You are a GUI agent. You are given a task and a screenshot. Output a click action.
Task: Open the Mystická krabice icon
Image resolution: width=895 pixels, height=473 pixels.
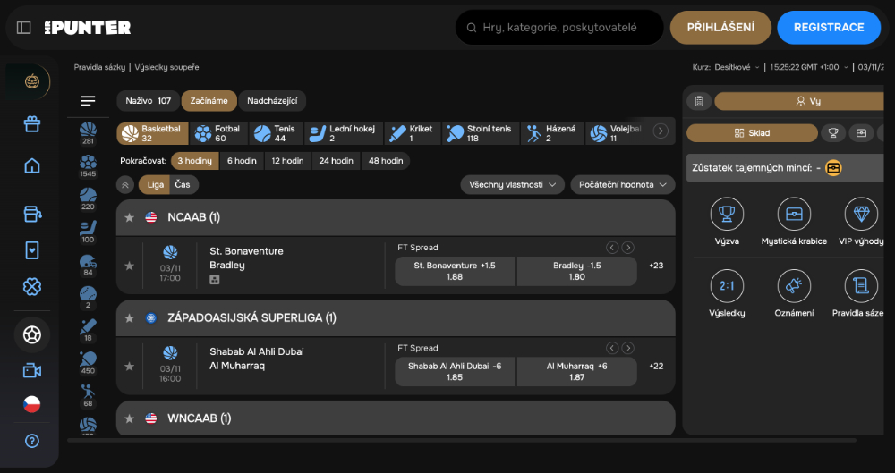794,215
